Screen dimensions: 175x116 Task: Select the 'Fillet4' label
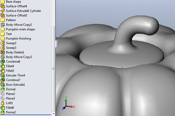[10, 66]
